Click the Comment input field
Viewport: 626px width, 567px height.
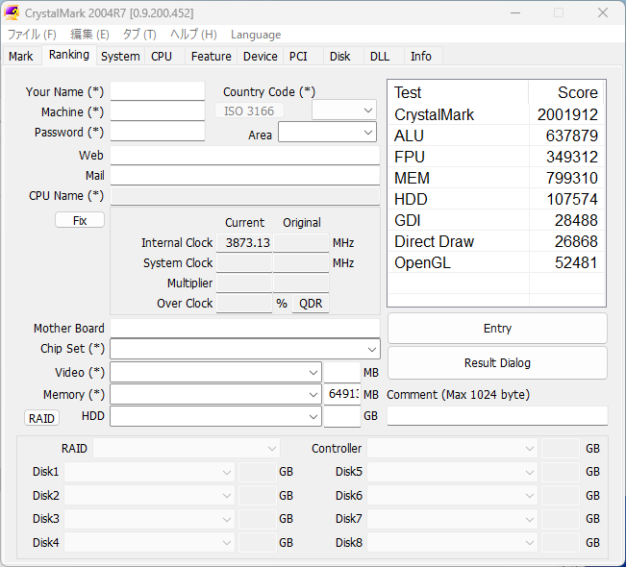click(497, 416)
